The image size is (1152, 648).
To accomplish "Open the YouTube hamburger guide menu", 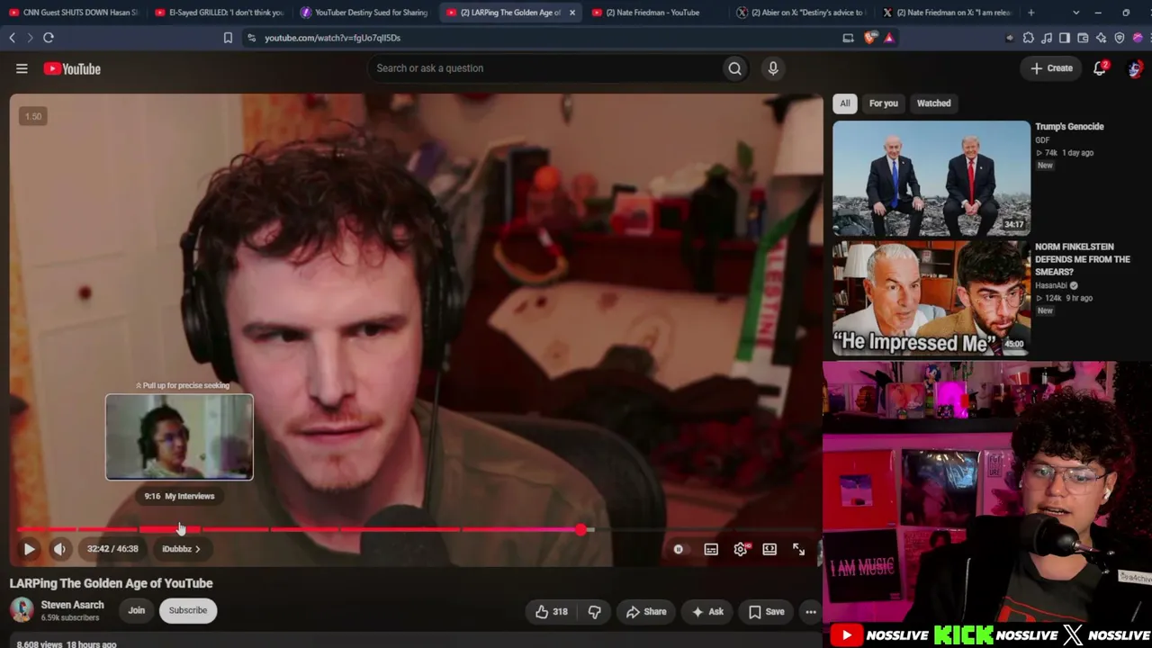I will pyautogui.click(x=22, y=68).
